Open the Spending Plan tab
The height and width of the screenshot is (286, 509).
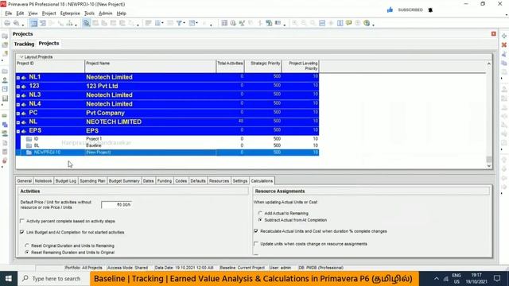click(x=92, y=180)
